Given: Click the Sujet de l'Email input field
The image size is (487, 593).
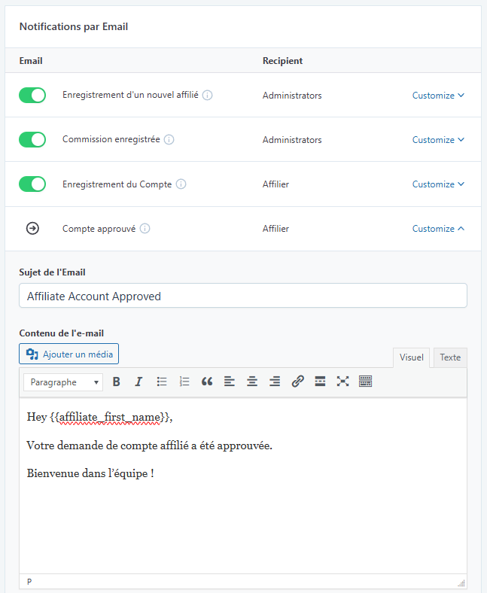Looking at the screenshot, I should (x=242, y=296).
